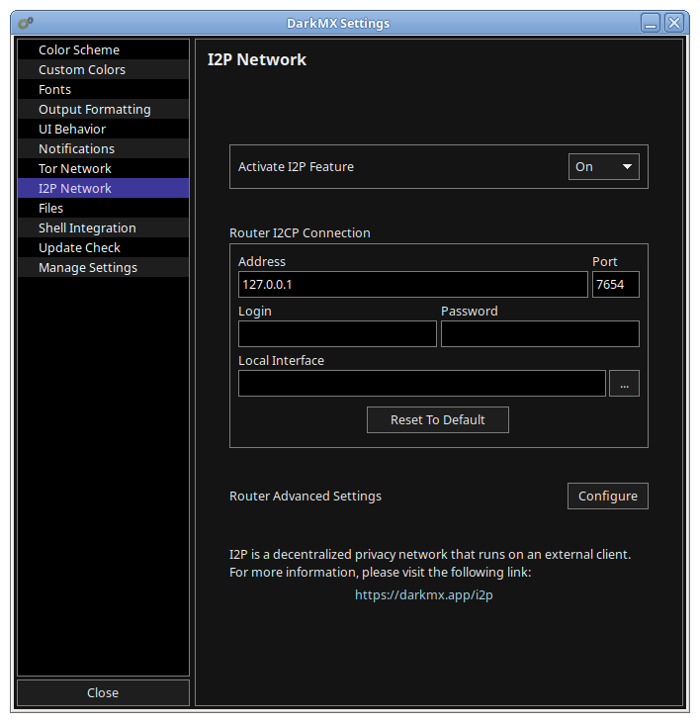Viewport: 700px width, 723px height.
Task: Open the darkmx.app/i2p link
Action: (x=424, y=594)
